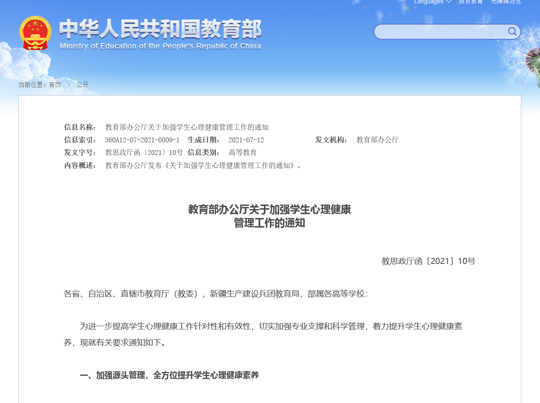Click the 信息名称 notice title value

click(187, 127)
